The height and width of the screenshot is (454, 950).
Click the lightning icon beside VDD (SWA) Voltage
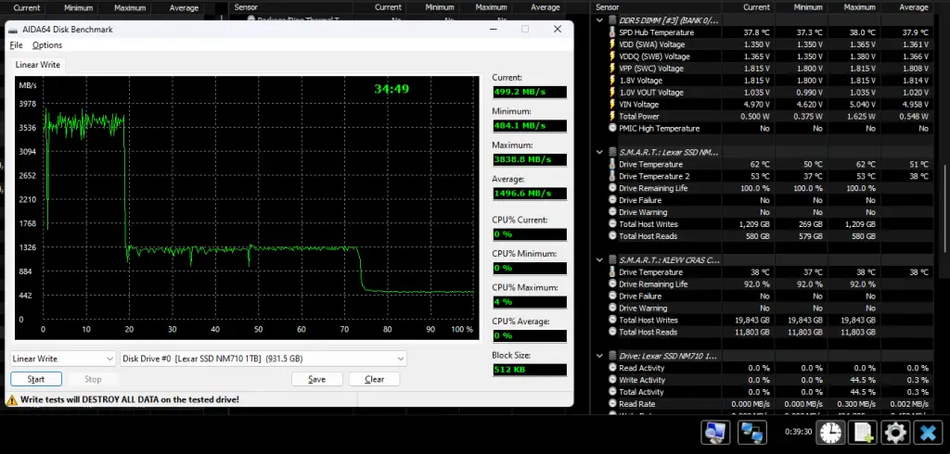(x=612, y=44)
